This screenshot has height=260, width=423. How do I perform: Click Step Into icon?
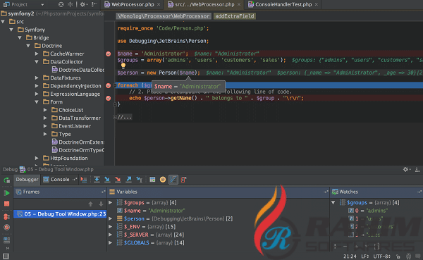click(x=107, y=180)
